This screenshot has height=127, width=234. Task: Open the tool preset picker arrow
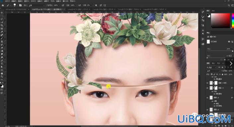11,5
